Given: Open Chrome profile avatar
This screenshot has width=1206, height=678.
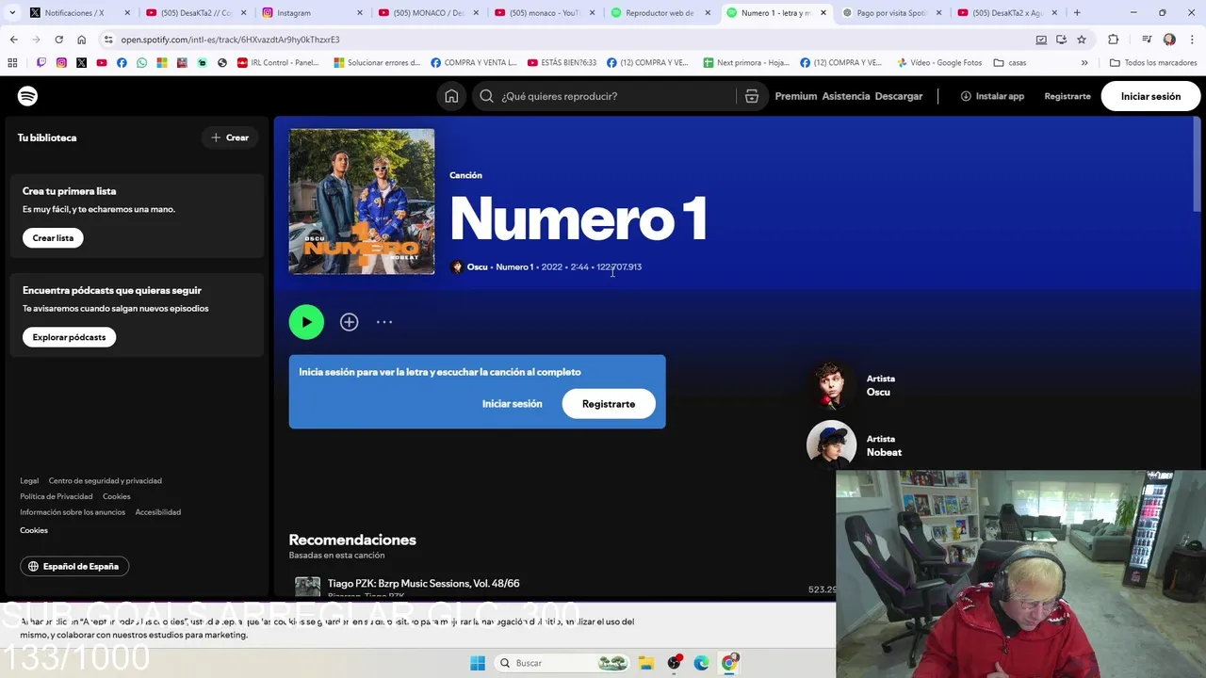Looking at the screenshot, I should click(1169, 40).
